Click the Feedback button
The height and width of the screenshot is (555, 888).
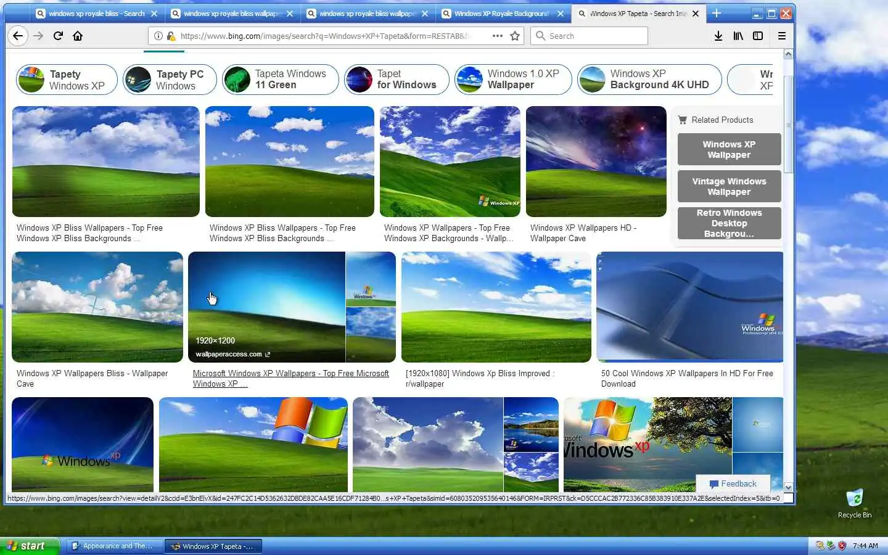tap(733, 484)
